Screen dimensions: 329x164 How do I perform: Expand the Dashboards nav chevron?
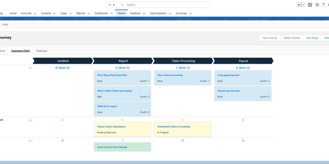click(111, 13)
